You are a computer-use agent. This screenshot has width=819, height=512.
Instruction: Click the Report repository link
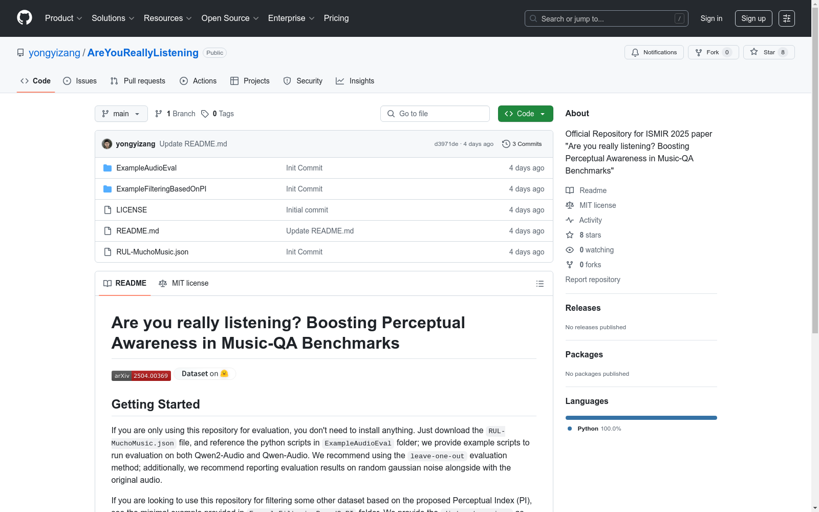[593, 280]
